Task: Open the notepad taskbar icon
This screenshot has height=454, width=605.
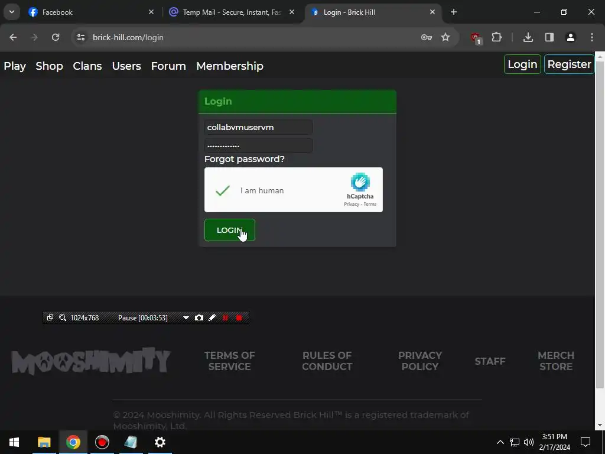Action: pyautogui.click(x=131, y=442)
